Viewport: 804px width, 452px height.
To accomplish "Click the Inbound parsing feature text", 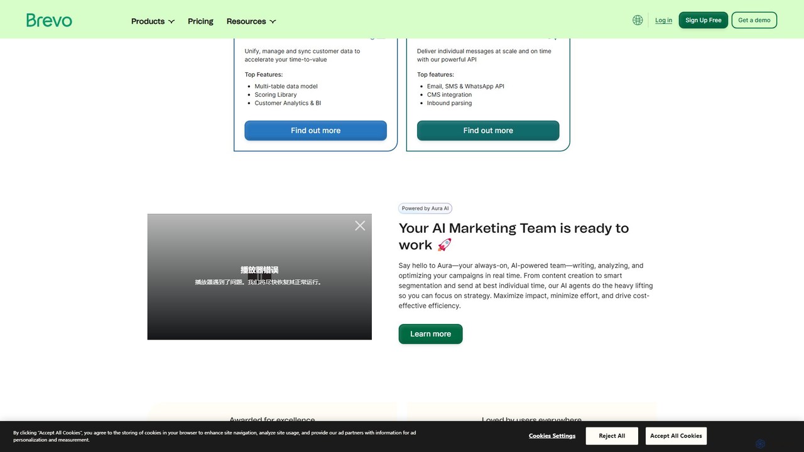I will 449,103.
